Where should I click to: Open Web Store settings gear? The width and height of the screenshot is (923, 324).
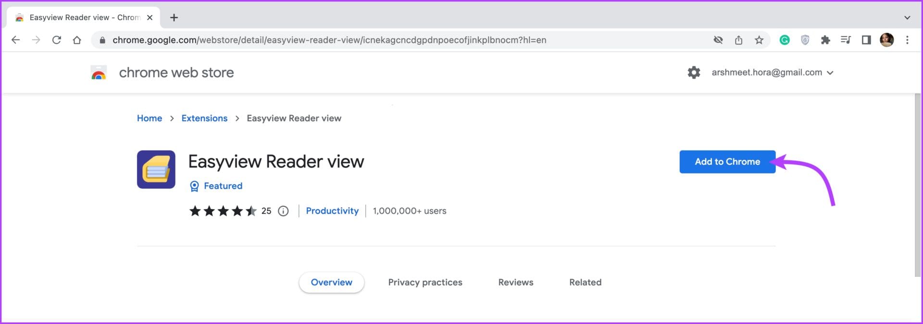pos(694,73)
